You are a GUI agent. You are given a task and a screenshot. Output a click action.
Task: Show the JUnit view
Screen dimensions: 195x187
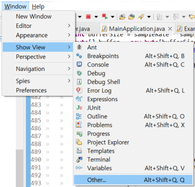coord(133,108)
